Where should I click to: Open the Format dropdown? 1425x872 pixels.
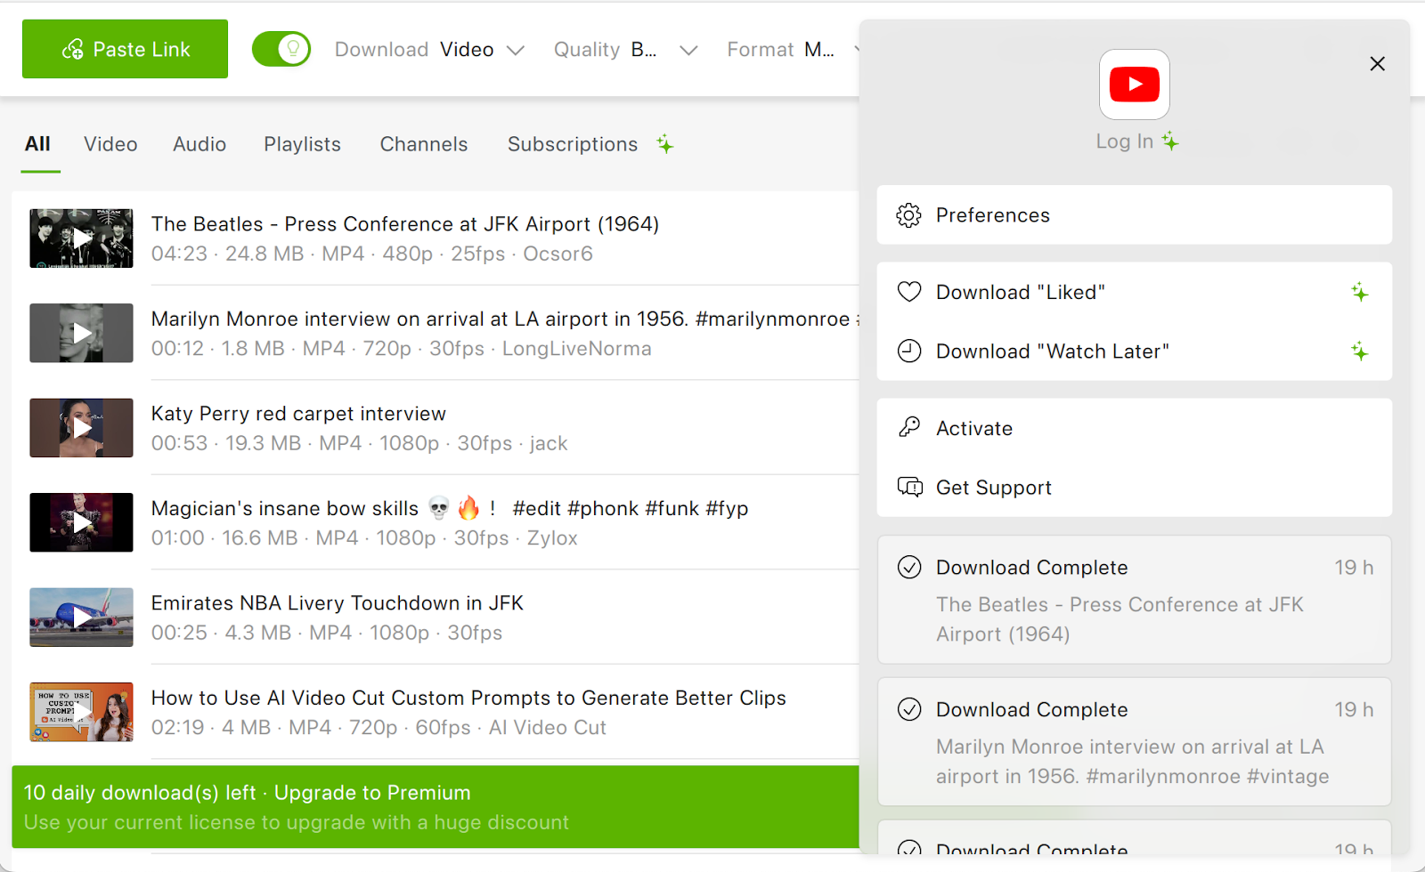click(793, 50)
